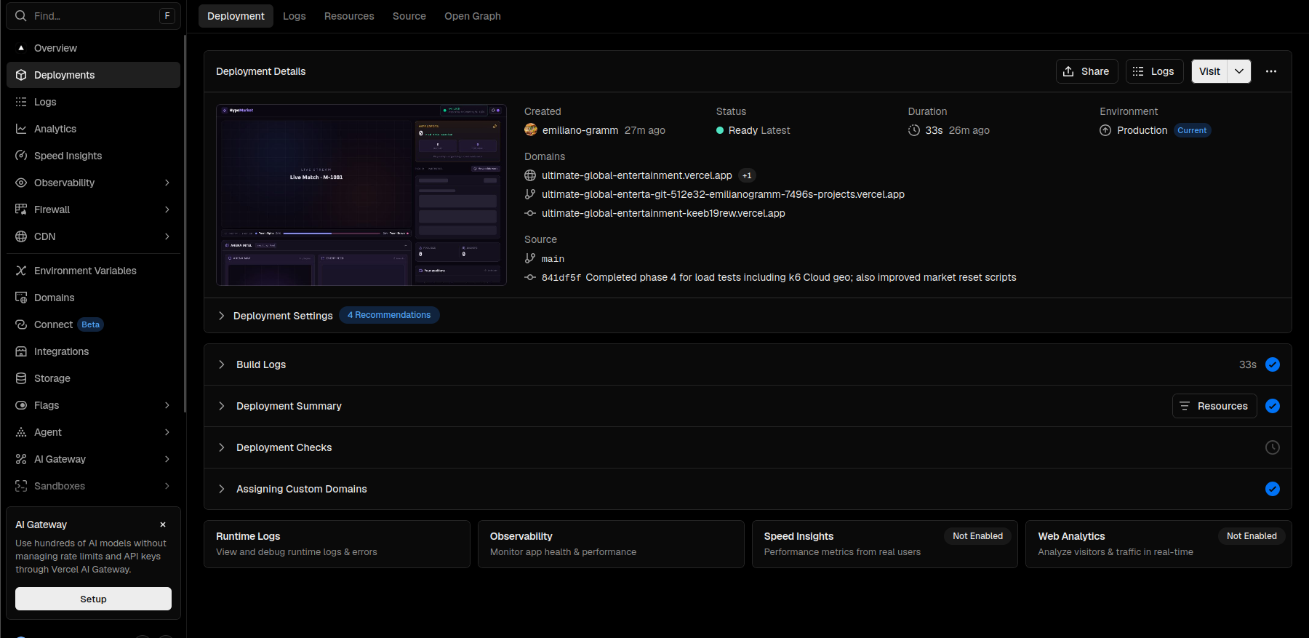Open the Environment Variables icon
Image resolution: width=1309 pixels, height=638 pixels.
pos(21,271)
